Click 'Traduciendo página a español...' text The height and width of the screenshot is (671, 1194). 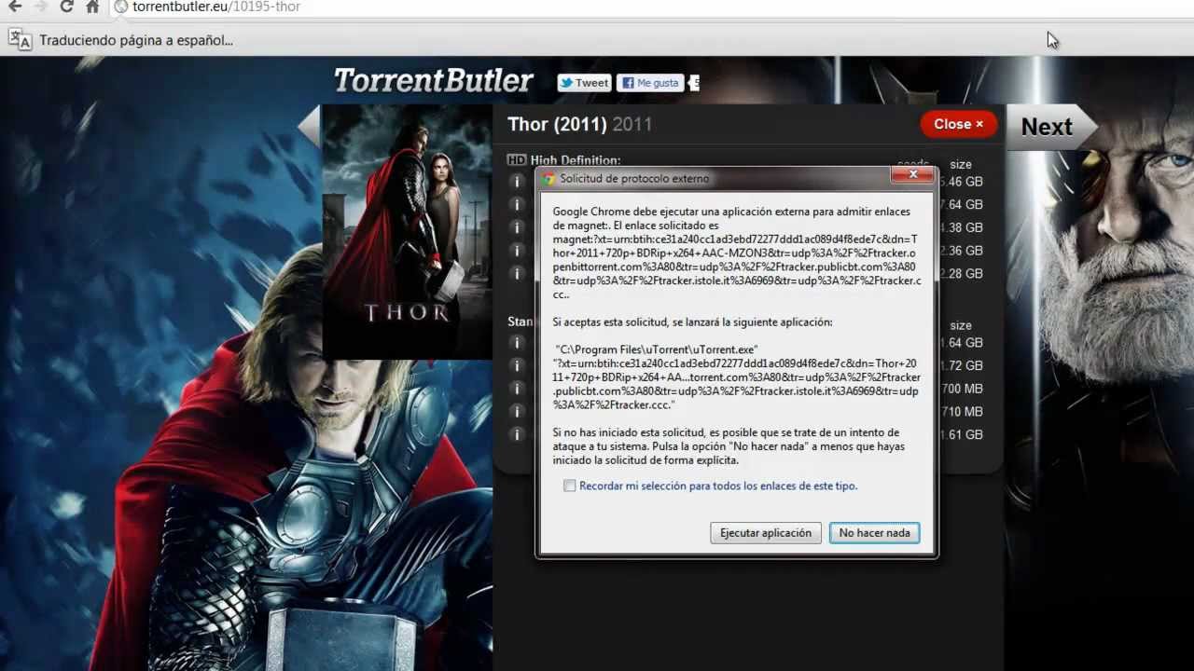(x=136, y=40)
